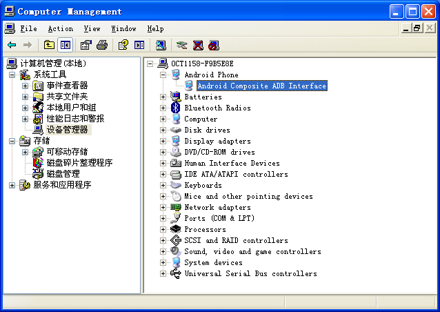Image resolution: width=440 pixels, height=312 pixels.
Task: Open Properties from the toolbar
Action: [86, 45]
